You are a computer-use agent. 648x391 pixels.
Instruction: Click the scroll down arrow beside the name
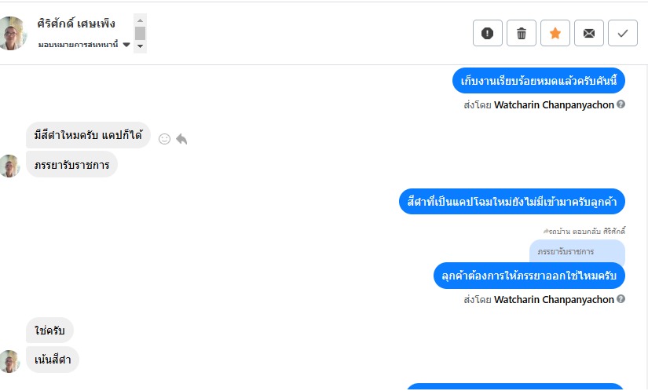tap(140, 46)
